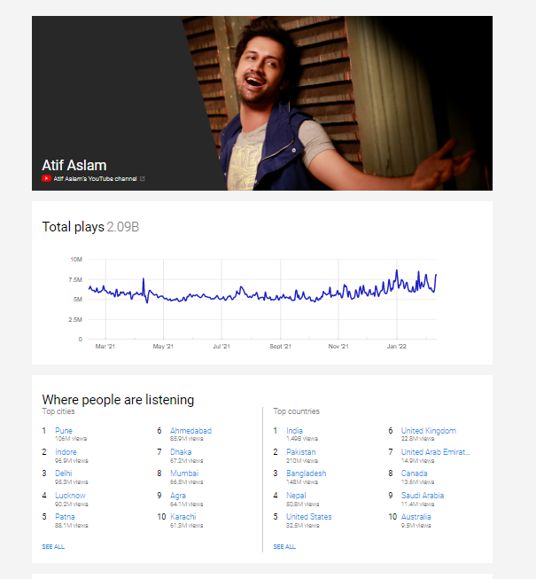The height and width of the screenshot is (579, 536).
Task: Click the May '21 axis label
Action: 163,347
